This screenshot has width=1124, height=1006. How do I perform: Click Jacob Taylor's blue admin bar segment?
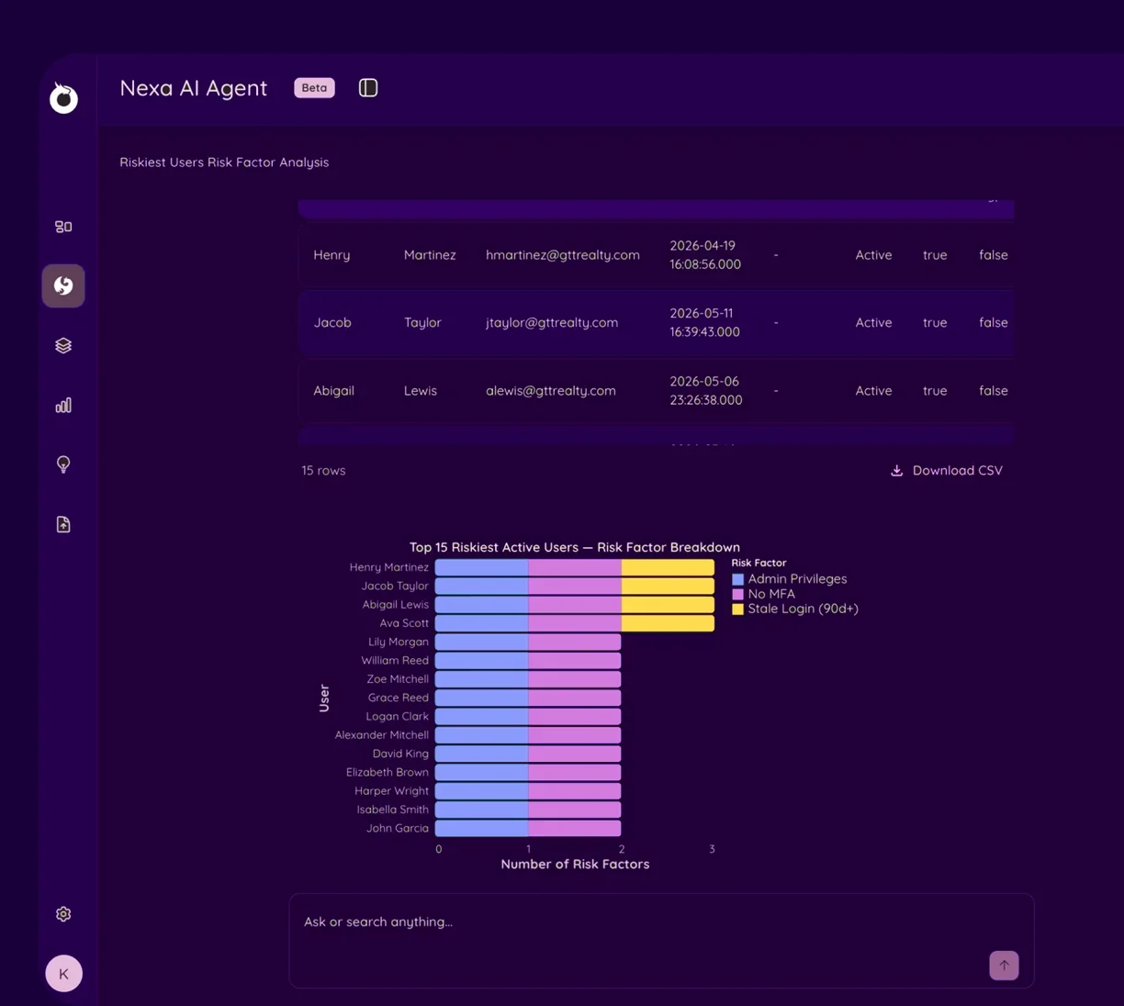(481, 586)
